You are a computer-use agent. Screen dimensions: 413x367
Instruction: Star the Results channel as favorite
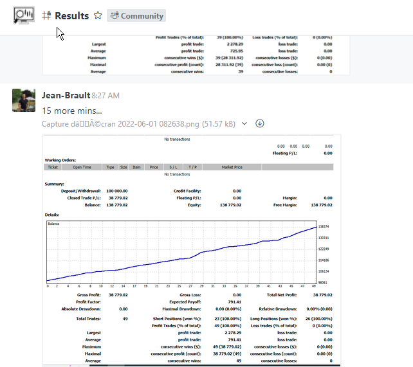[98, 15]
